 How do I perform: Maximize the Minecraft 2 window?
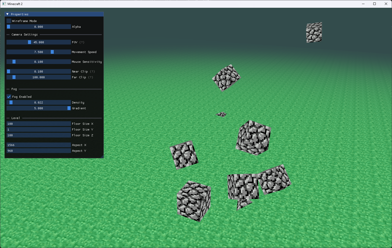pyautogui.click(x=374, y=4)
